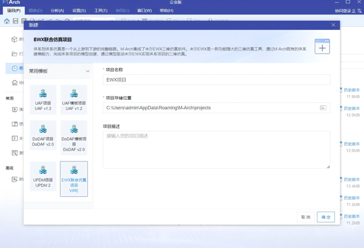The image size is (364, 248).
Task: Click the 13.4MB file size text
Action: pos(353,186)
